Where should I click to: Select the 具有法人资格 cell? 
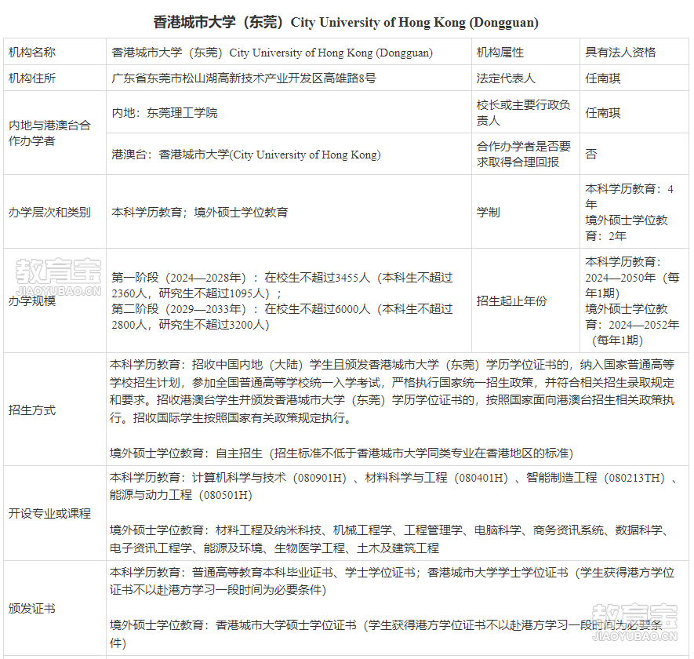[x=634, y=53]
